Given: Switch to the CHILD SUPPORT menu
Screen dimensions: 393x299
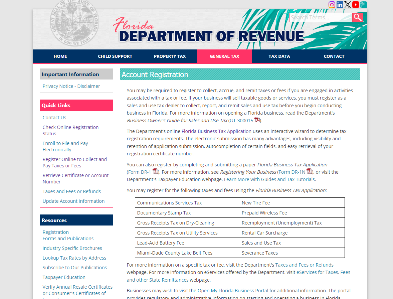Looking at the screenshot, I should 115,56.
